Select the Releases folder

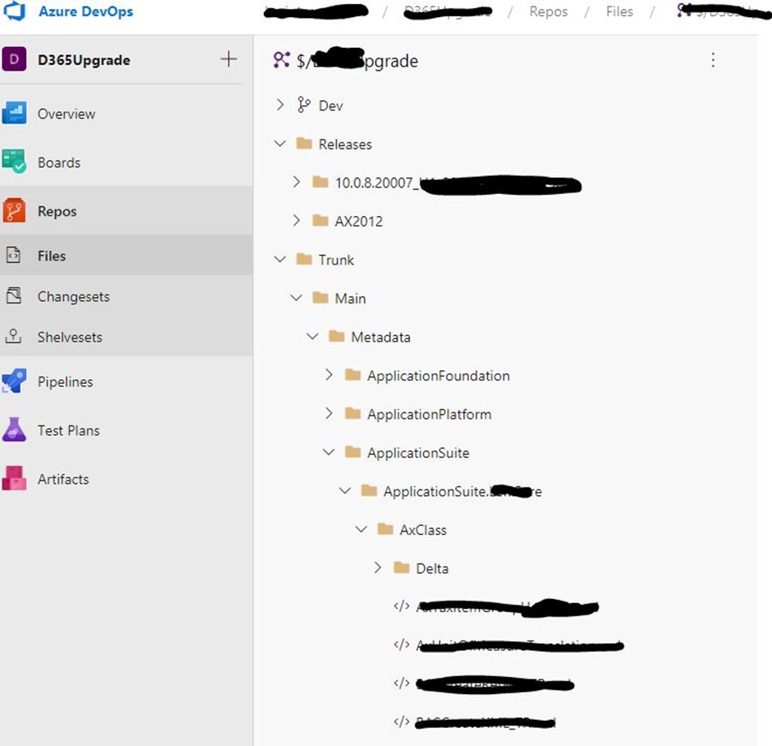tap(345, 144)
